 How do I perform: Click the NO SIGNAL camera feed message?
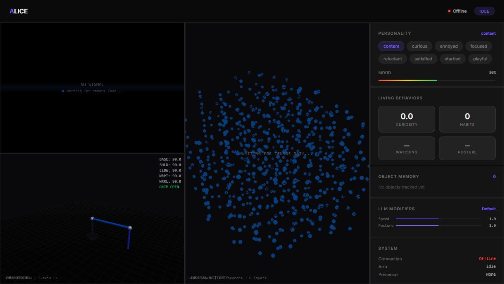pyautogui.click(x=92, y=84)
